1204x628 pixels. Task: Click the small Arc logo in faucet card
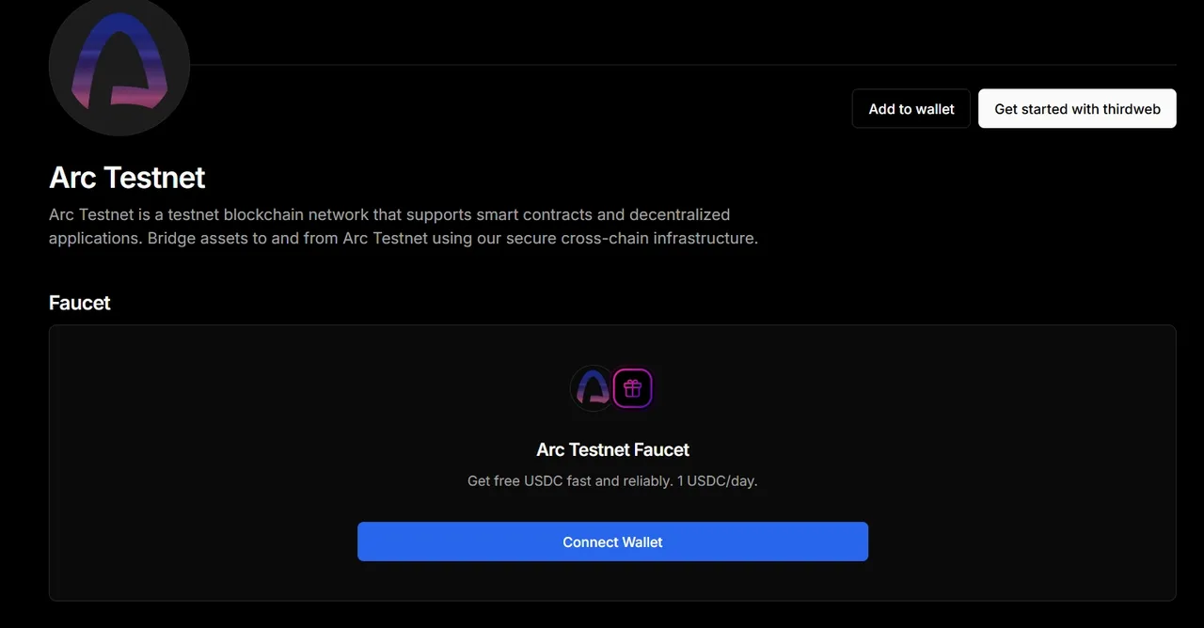[593, 387]
